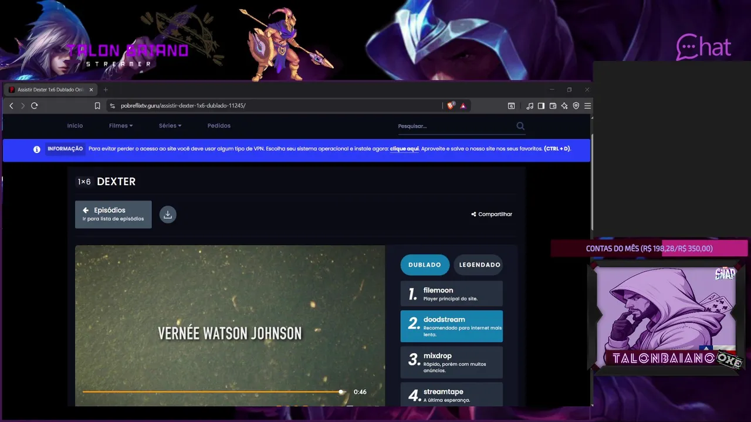Image resolution: width=751 pixels, height=422 pixels.
Task: Go to the Início menu item
Action: pyautogui.click(x=75, y=125)
